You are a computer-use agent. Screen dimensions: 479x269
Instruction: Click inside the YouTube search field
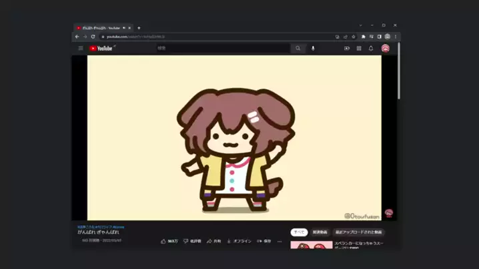tap(222, 49)
